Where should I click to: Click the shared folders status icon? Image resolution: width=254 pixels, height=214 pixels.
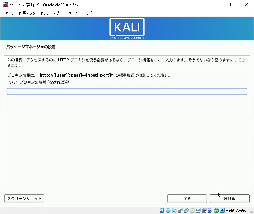point(192,211)
